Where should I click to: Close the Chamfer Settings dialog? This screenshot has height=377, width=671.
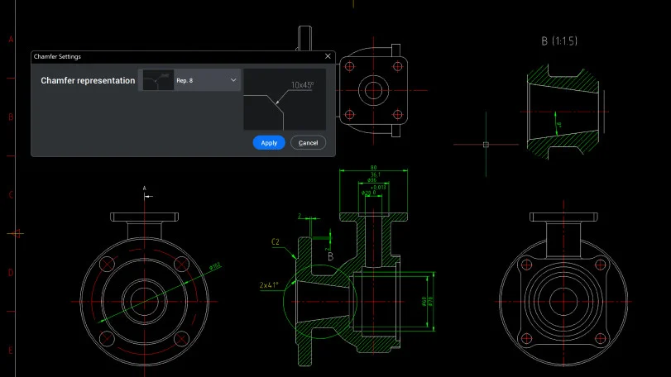[x=328, y=56]
